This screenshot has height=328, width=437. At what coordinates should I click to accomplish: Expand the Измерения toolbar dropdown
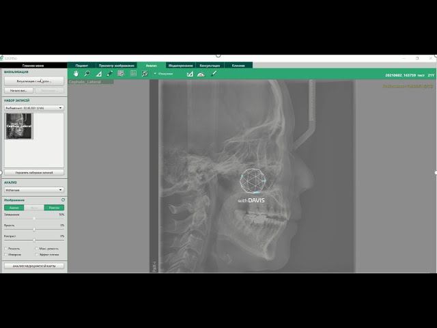click(164, 74)
